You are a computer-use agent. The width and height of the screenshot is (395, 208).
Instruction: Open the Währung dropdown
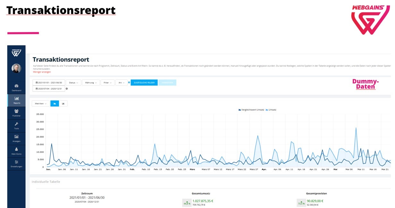[90, 83]
